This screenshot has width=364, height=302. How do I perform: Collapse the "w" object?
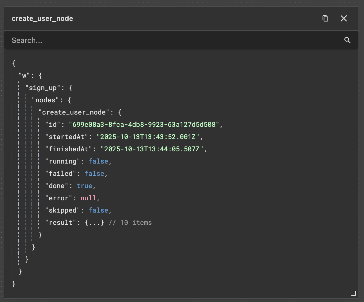tap(40, 76)
